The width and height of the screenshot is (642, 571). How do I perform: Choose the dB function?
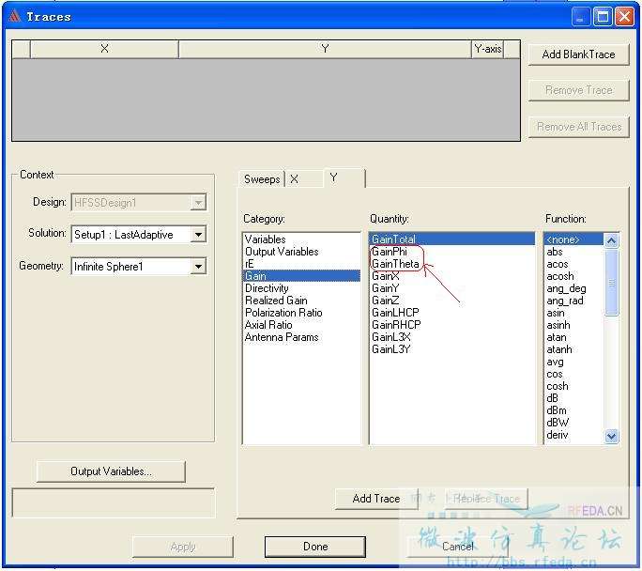(553, 398)
